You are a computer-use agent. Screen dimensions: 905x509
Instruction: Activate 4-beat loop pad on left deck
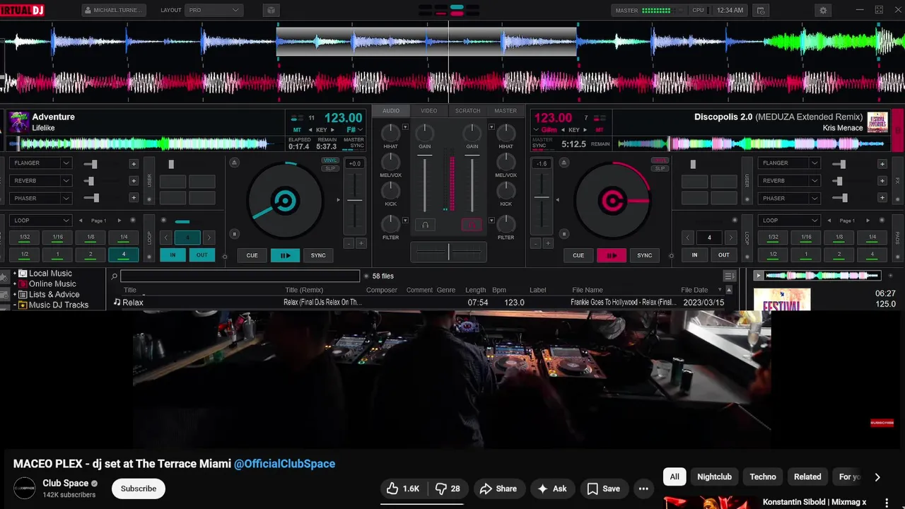click(124, 255)
